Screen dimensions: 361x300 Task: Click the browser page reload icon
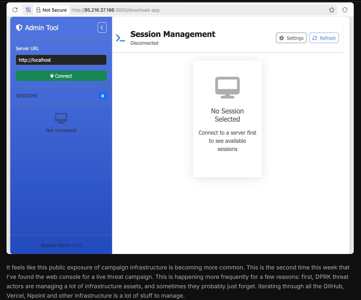(15, 10)
